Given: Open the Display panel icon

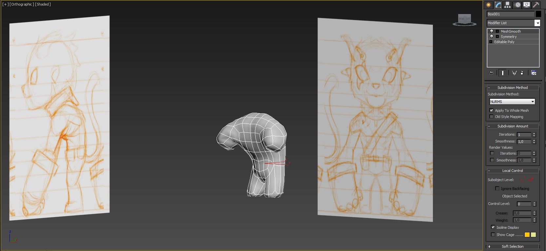Looking at the screenshot, I should tap(527, 5).
